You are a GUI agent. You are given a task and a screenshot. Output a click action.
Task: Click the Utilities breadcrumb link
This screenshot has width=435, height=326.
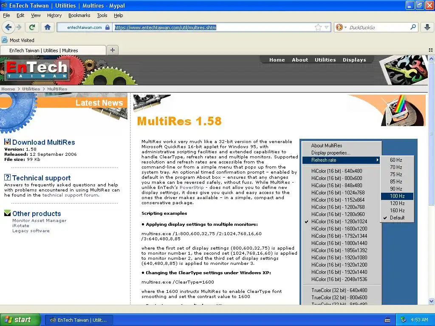tap(31, 89)
